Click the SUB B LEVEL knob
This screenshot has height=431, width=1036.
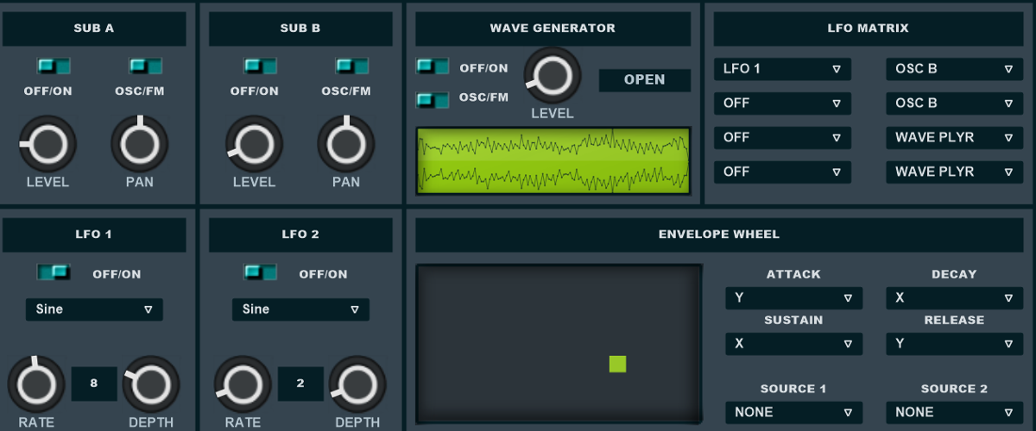coord(254,144)
